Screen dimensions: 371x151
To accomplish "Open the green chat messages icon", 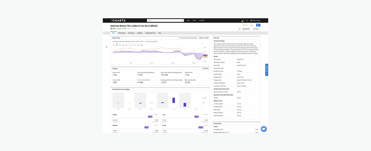I will [x=247, y=20].
